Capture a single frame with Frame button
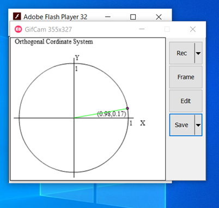This screenshot has width=219, height=208. tap(186, 77)
